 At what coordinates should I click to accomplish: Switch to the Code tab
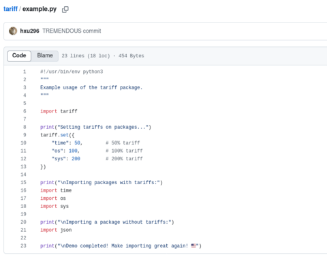pyautogui.click(x=19, y=56)
